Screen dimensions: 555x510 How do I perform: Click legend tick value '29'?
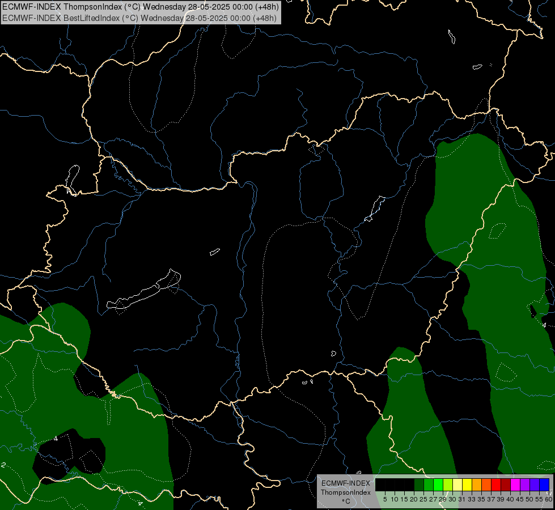click(442, 499)
